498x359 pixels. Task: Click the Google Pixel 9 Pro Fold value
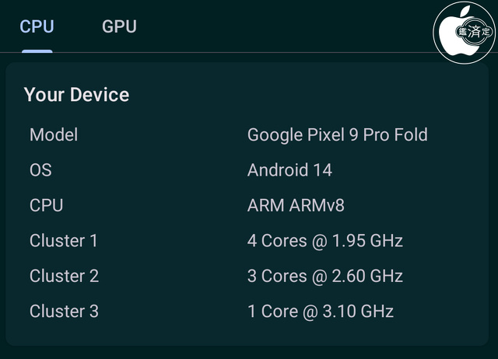(x=337, y=134)
